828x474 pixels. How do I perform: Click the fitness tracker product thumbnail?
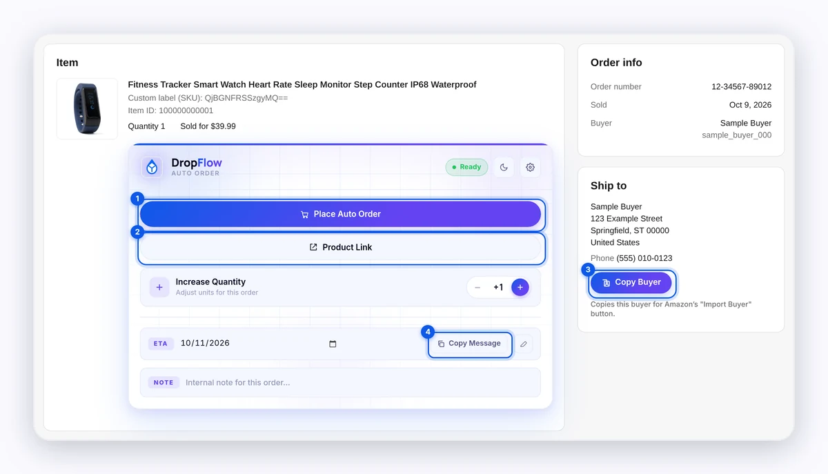(x=87, y=109)
